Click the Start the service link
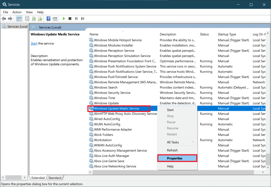 pos(34,43)
